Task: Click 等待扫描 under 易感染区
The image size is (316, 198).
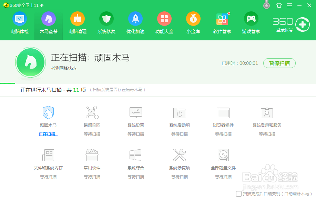Action: (x=92, y=134)
